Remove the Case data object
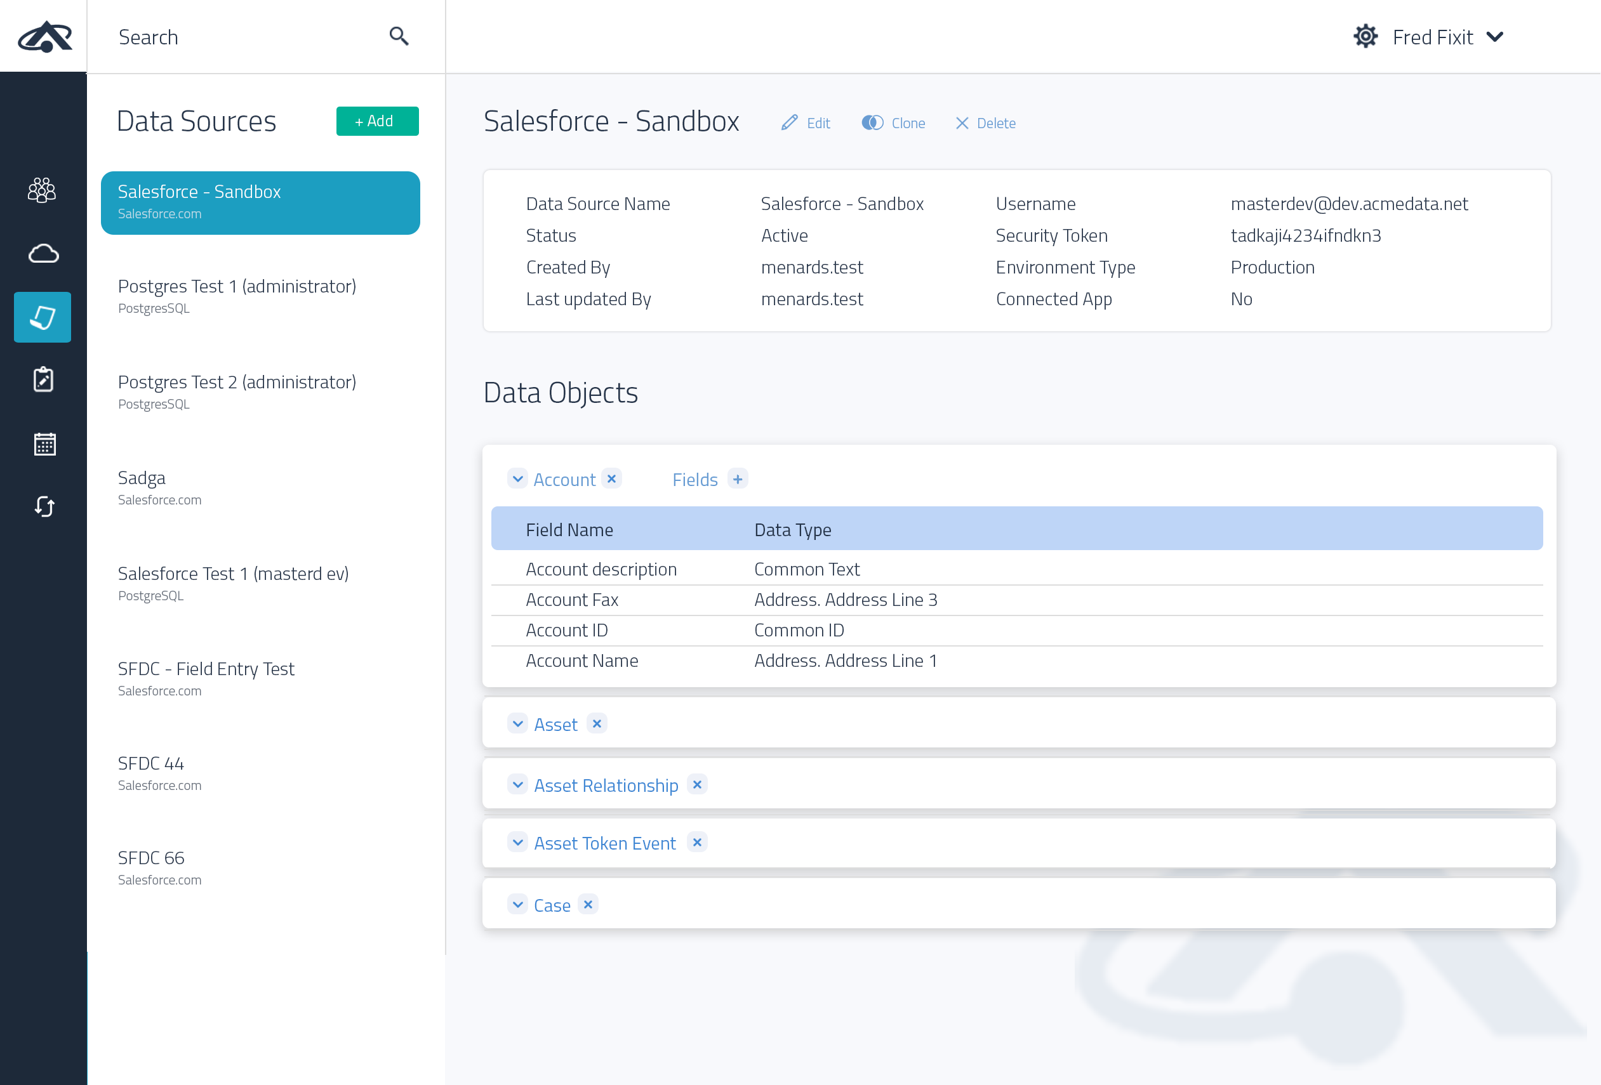Image resolution: width=1601 pixels, height=1085 pixels. pyautogui.click(x=588, y=905)
